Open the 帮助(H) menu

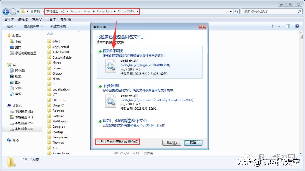pyautogui.click(x=66, y=19)
